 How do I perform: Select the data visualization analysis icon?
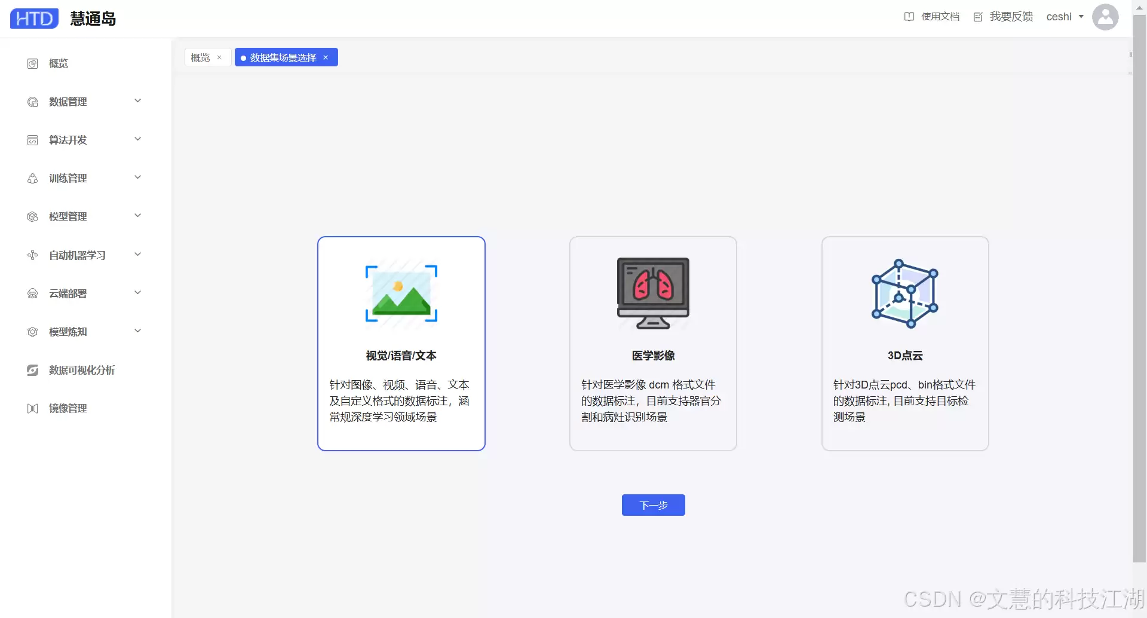point(33,370)
